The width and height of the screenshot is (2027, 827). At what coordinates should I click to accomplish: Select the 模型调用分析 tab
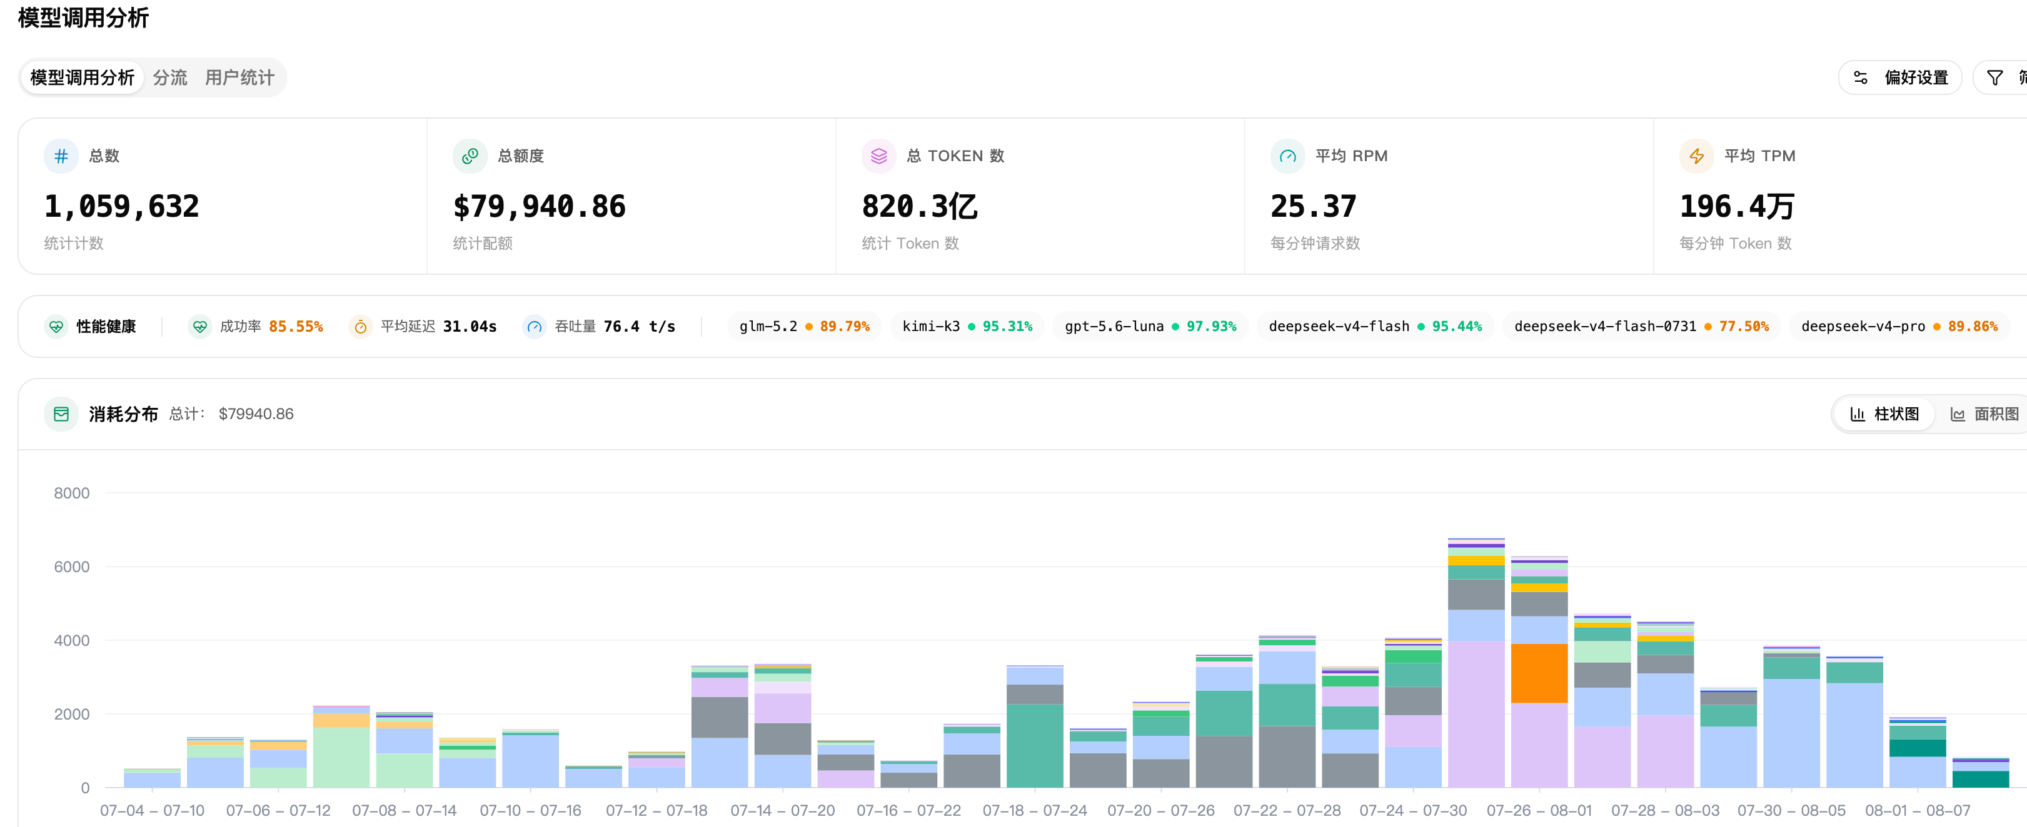tap(82, 78)
